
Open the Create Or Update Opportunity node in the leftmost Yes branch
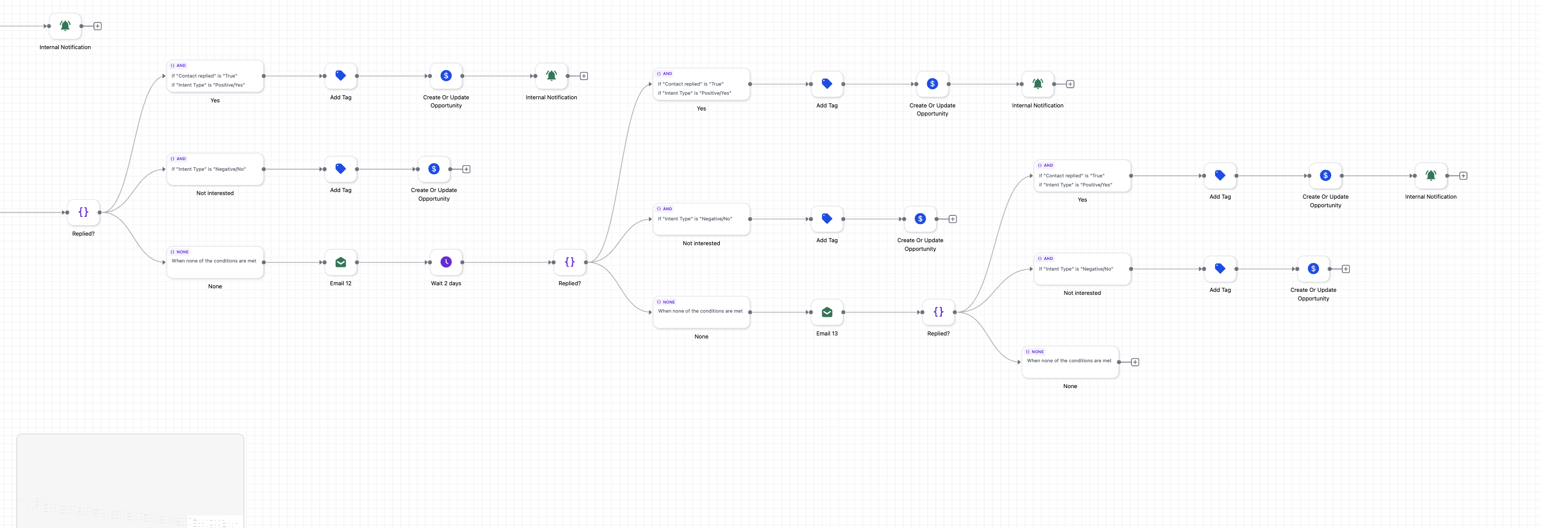(x=446, y=76)
